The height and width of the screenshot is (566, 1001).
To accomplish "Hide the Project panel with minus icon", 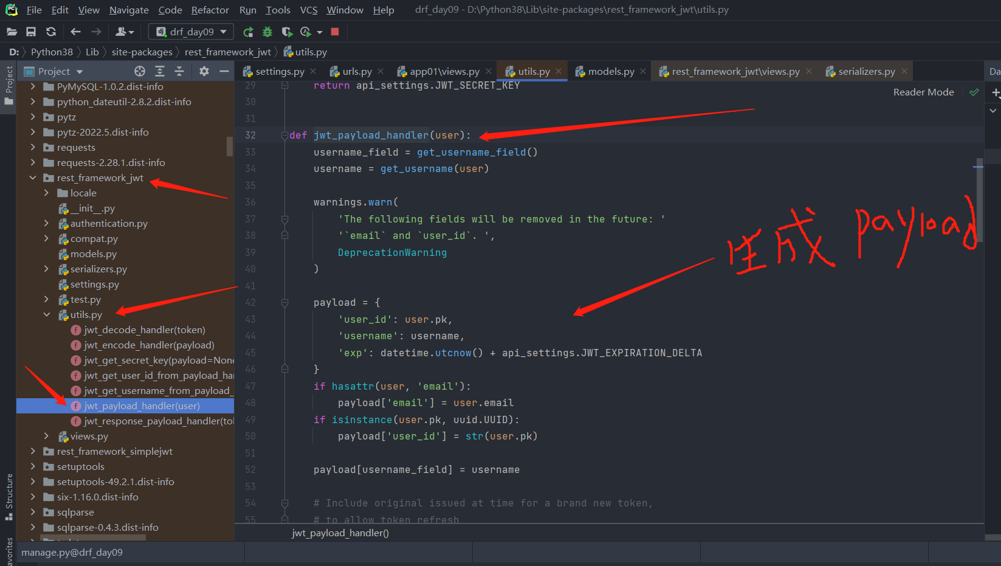I will tap(224, 71).
